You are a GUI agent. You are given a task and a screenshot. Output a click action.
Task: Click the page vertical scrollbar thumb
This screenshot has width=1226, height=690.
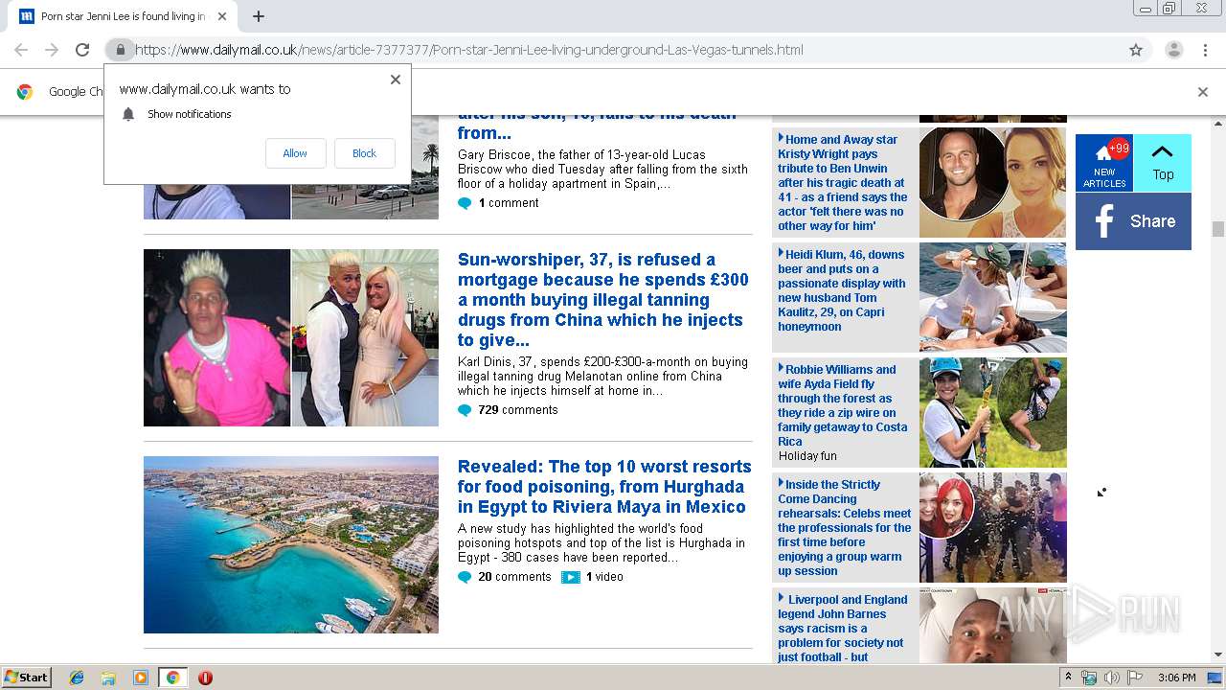[1217, 229]
